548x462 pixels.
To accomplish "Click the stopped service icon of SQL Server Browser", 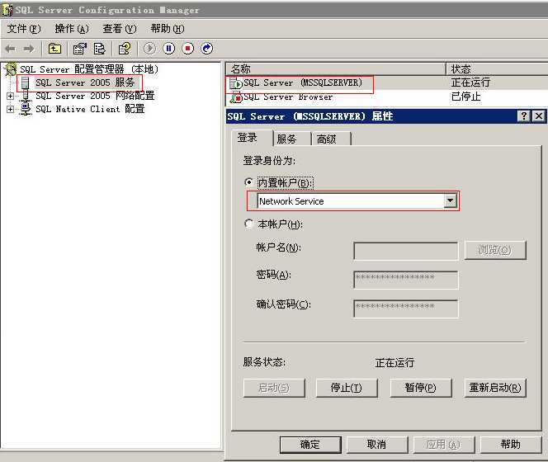I will coord(236,97).
